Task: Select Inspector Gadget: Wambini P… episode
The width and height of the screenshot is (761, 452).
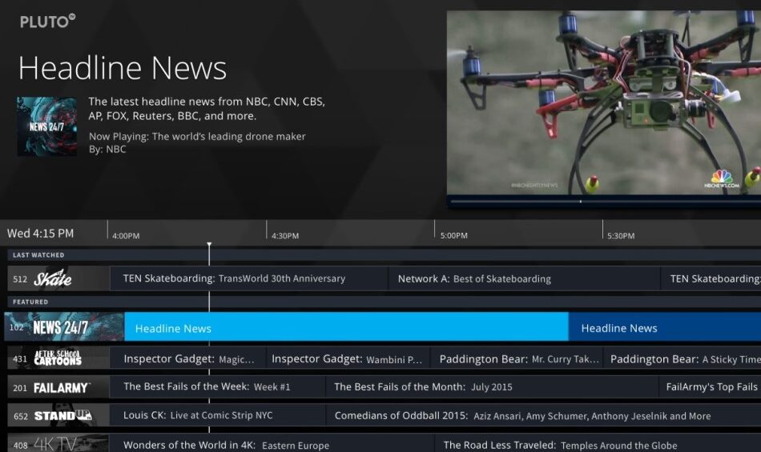Action: 348,358
